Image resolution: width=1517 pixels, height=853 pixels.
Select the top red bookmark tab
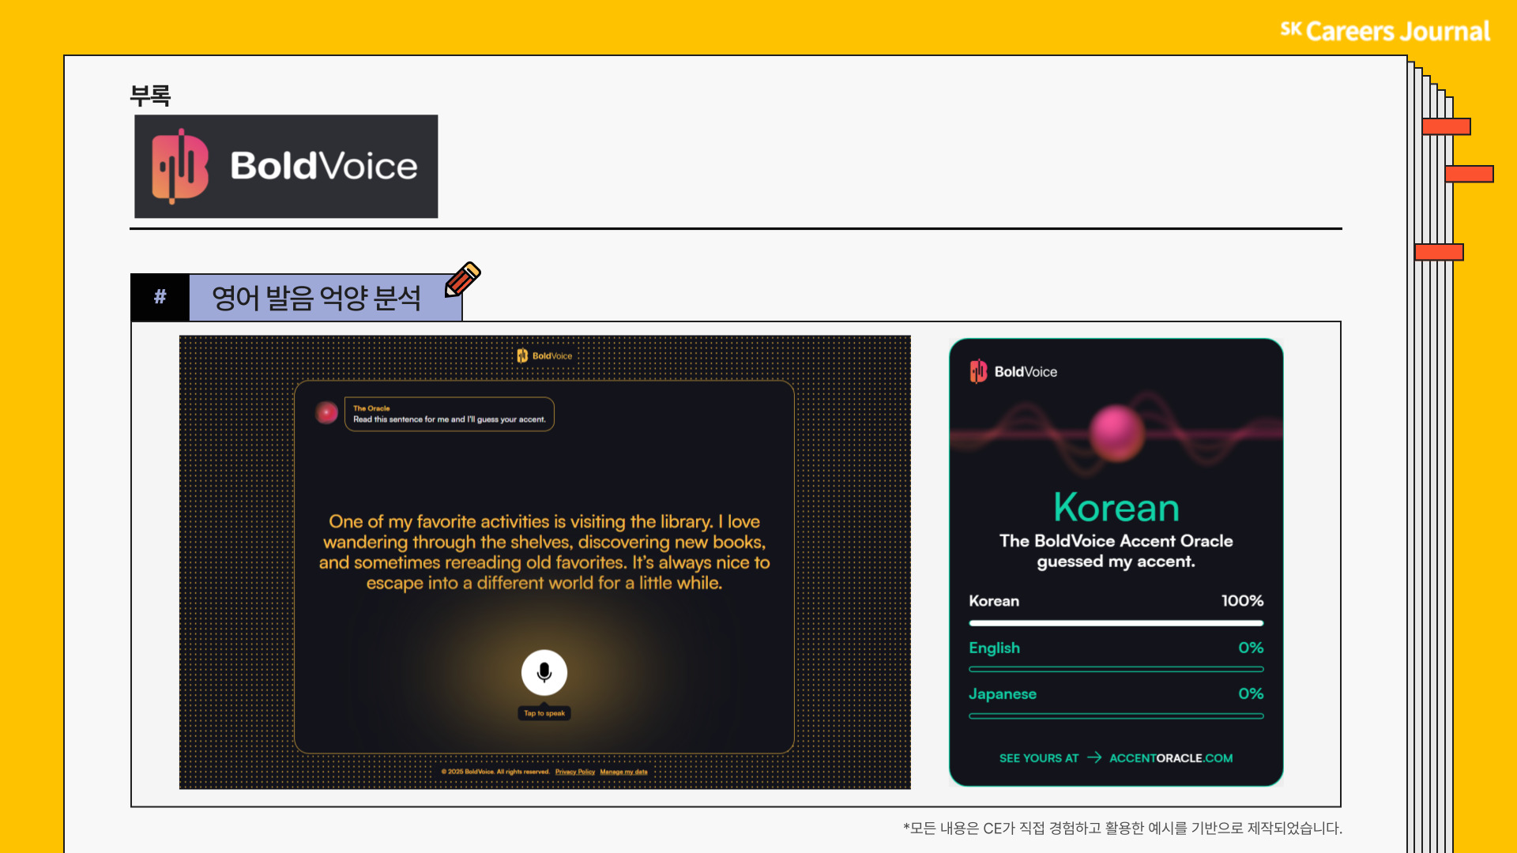pos(1446,126)
